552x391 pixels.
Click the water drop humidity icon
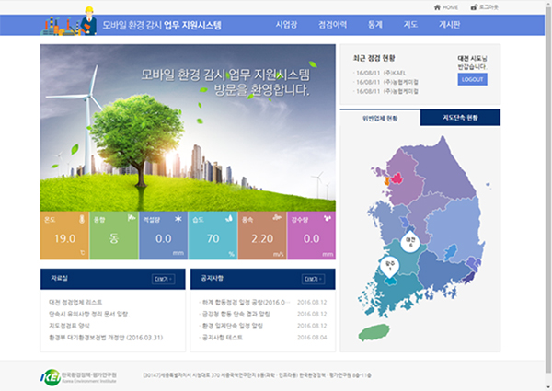pos(230,221)
